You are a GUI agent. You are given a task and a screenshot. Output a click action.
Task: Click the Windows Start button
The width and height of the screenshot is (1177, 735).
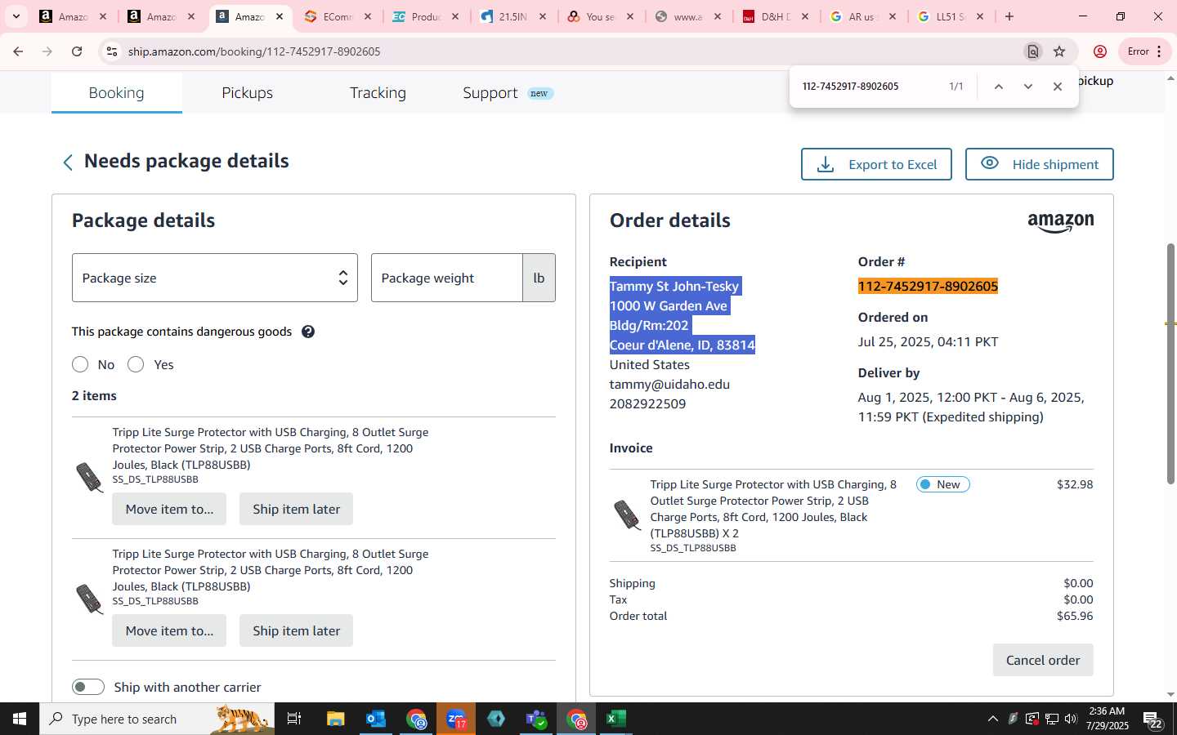point(20,719)
